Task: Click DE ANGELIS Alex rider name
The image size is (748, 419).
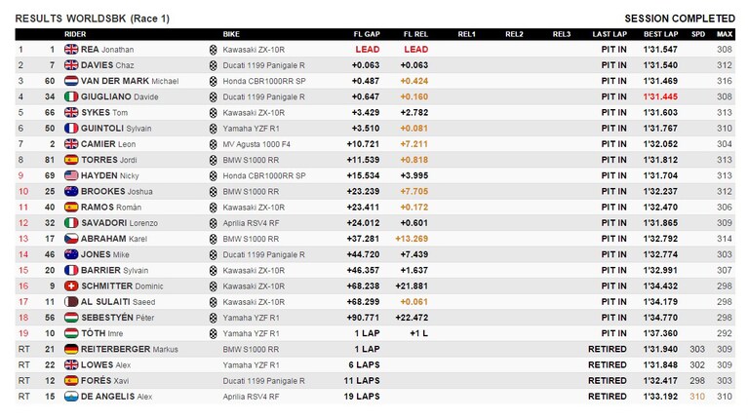Action: click(116, 397)
